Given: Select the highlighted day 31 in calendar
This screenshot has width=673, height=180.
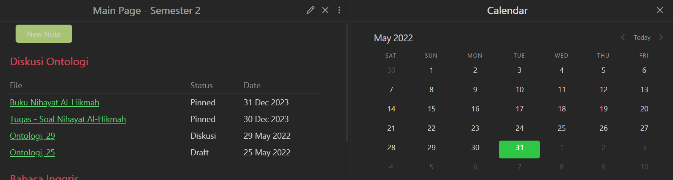Looking at the screenshot, I should 519,149.
